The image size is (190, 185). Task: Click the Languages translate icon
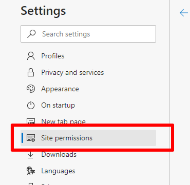tap(31, 171)
